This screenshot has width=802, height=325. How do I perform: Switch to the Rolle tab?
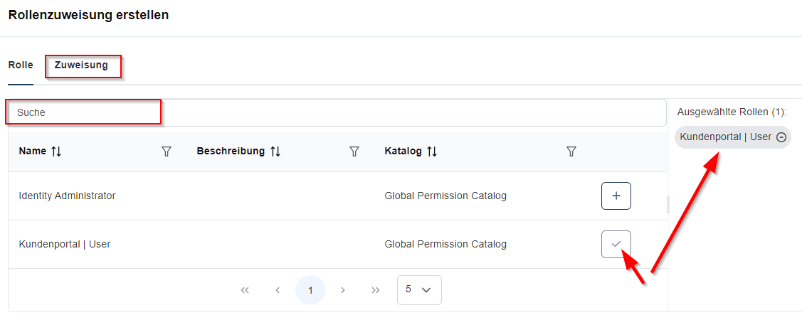coord(21,65)
